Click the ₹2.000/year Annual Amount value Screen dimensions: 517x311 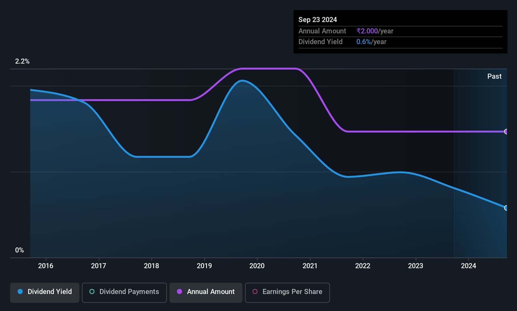tap(375, 31)
